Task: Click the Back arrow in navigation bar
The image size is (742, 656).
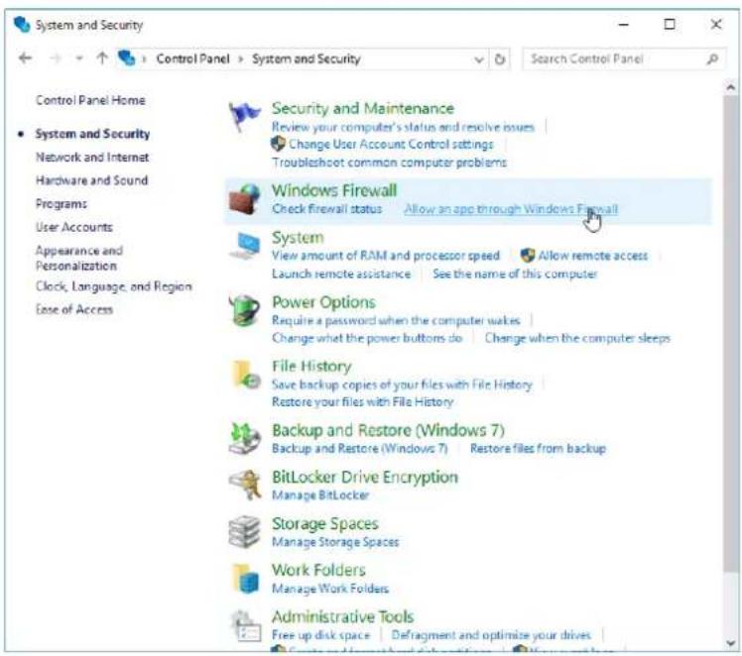Action: tap(25, 58)
